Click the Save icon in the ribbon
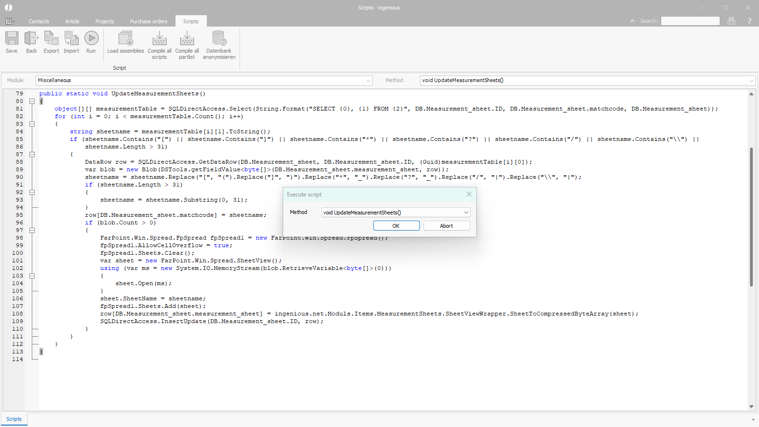The width and height of the screenshot is (759, 427). point(11,39)
